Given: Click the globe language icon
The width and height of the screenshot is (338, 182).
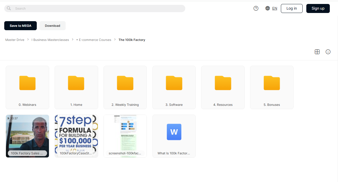Looking at the screenshot, I should pos(268,8).
